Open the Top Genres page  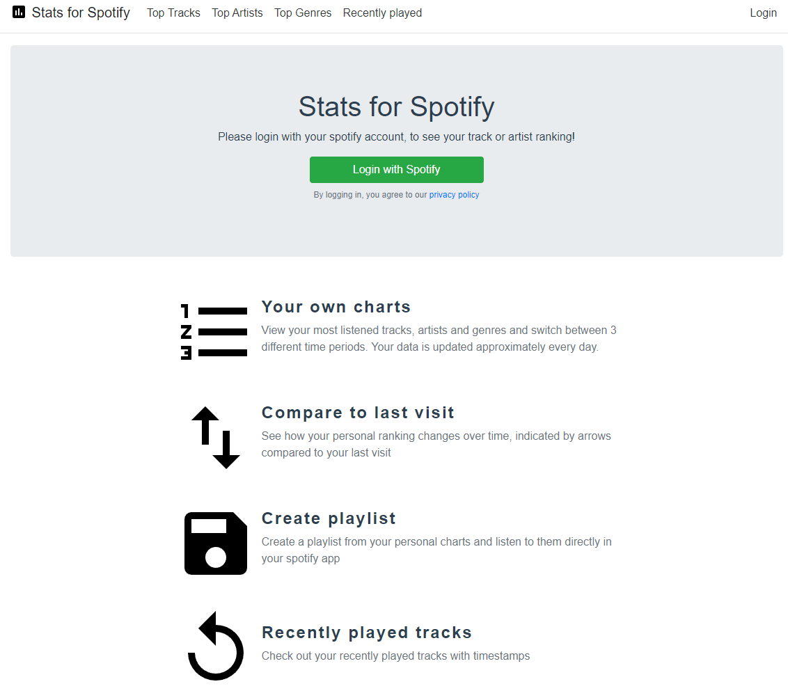[303, 13]
